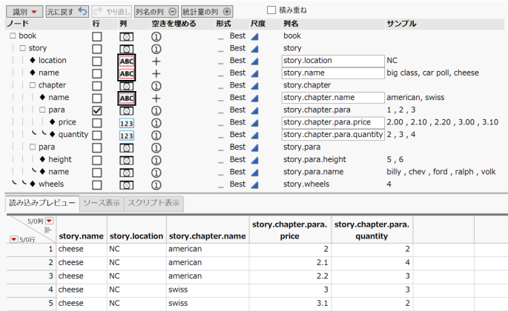Uncheck the row checkbox for story.chapter.para
This screenshot has width=508, height=311.
pos(96,110)
